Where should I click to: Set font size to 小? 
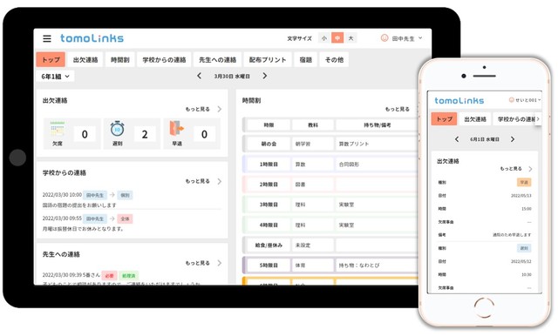(x=323, y=38)
